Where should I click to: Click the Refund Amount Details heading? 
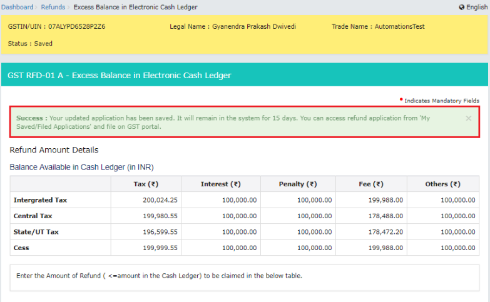pyautogui.click(x=54, y=150)
